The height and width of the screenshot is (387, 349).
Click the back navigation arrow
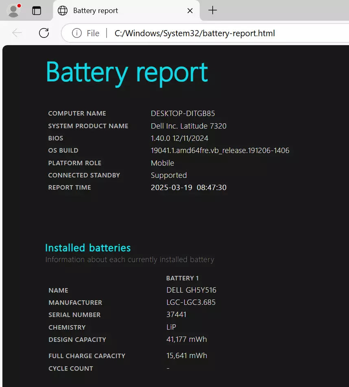coord(16,33)
